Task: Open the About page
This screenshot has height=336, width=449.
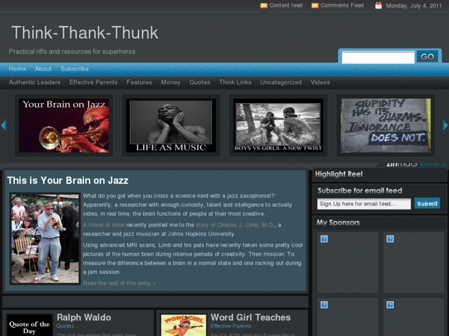Action: [43, 69]
